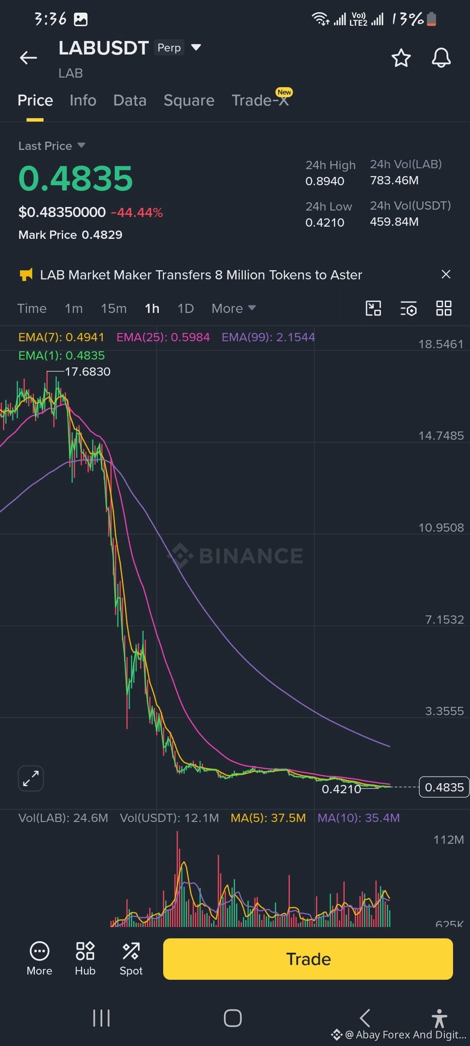Expand chart to fullscreen with arrows icon
470x1046 pixels.
coord(30,778)
